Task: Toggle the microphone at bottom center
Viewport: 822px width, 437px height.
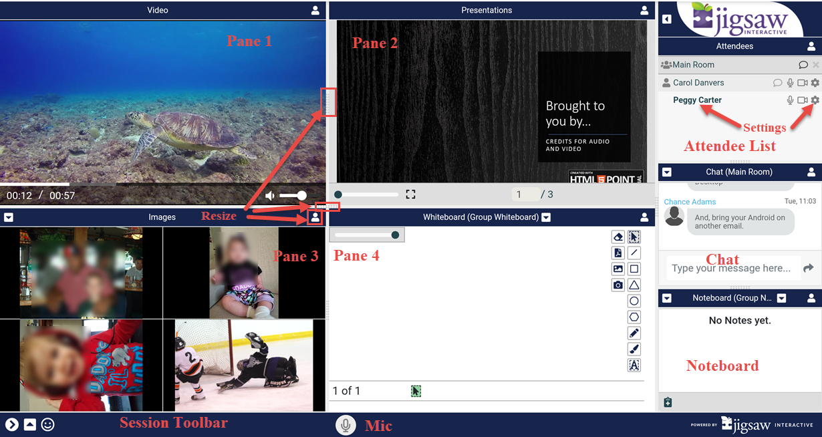Action: (x=346, y=425)
